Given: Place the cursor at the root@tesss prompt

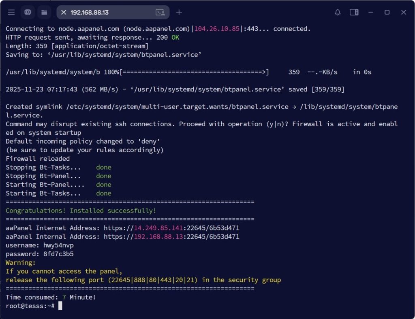Looking at the screenshot, I should click(x=60, y=306).
